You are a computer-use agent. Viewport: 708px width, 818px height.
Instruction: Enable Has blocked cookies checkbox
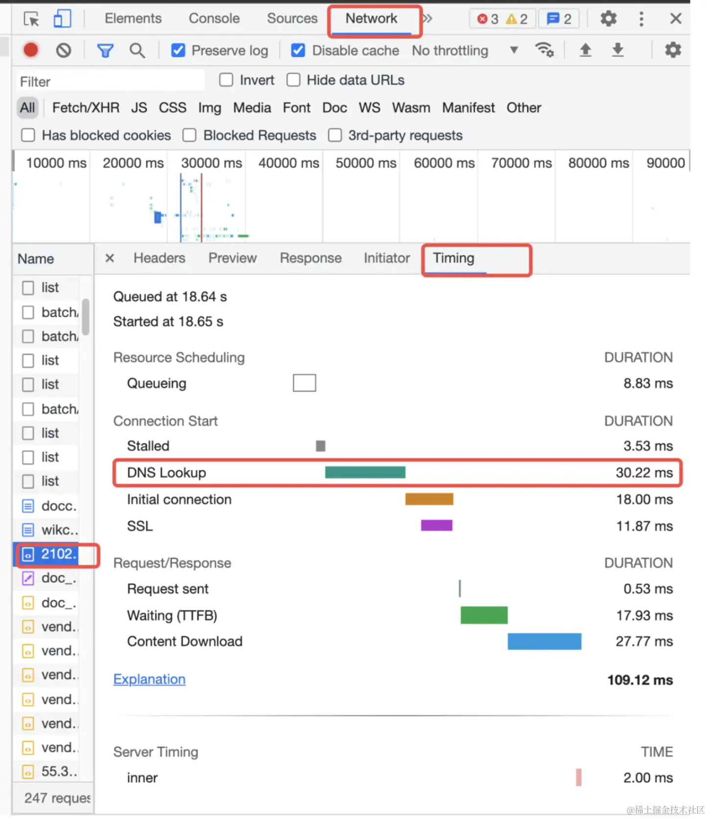tap(28, 135)
